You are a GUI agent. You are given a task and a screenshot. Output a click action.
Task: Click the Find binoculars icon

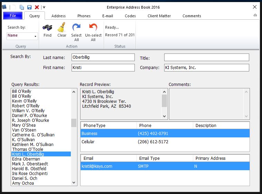point(47,27)
